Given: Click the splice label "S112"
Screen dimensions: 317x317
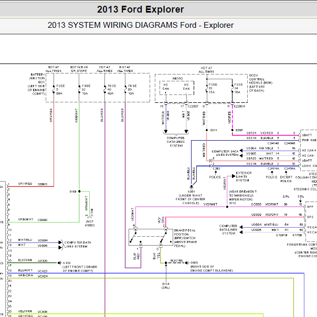Looking at the screenshot, I should point(233,203).
